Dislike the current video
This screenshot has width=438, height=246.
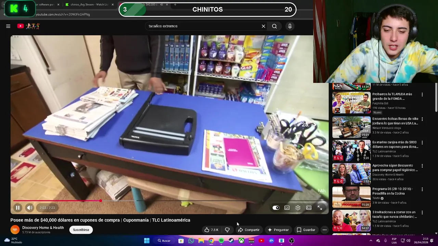pos(227,230)
